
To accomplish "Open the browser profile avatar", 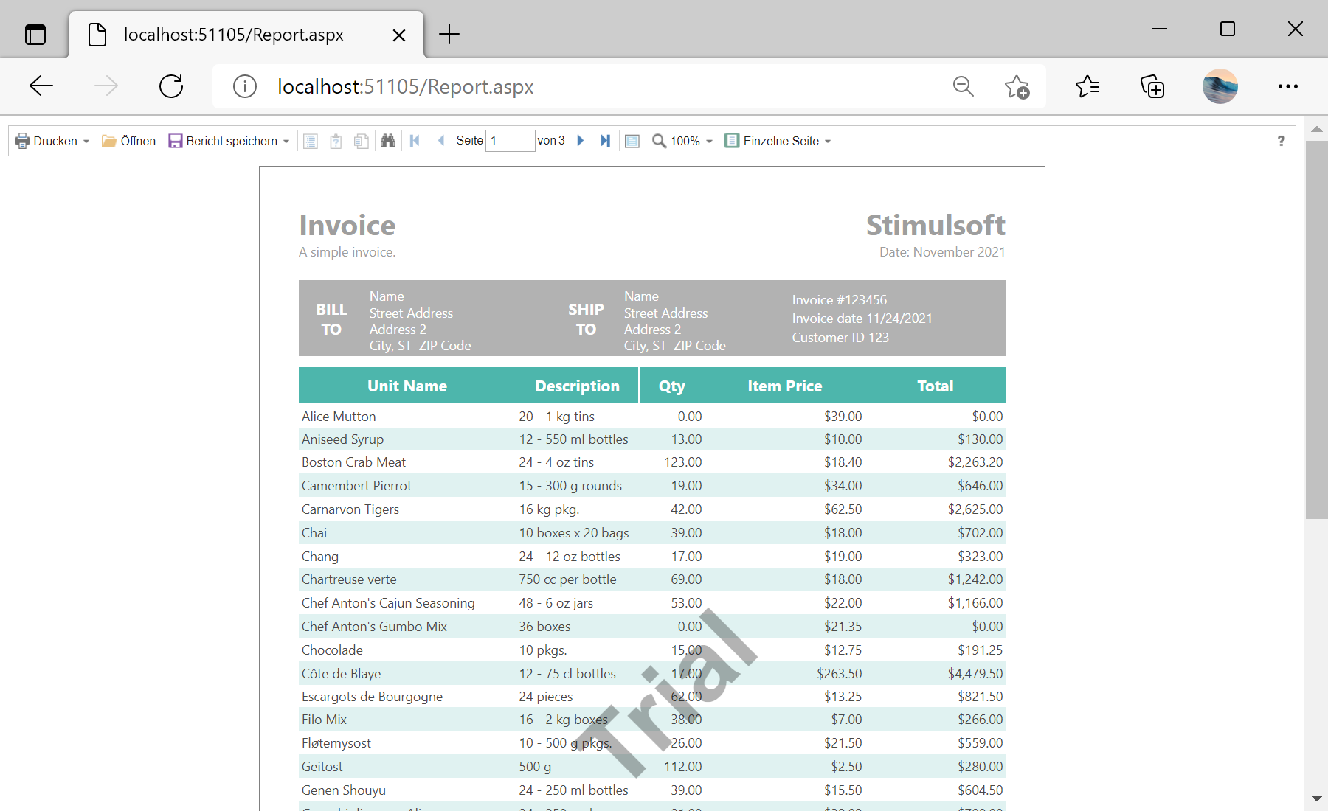I will pyautogui.click(x=1220, y=86).
